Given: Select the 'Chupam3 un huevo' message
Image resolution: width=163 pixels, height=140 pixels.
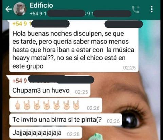Looking at the screenshot, I should tap(50, 86).
